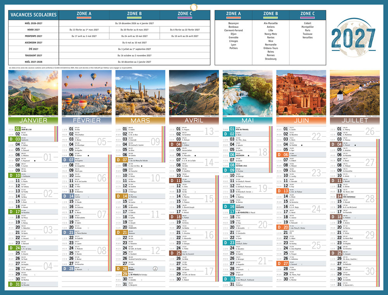Click the metal hanging ring at the top
Image resolution: width=388 pixels, height=295 pixels.
tap(194, 7)
